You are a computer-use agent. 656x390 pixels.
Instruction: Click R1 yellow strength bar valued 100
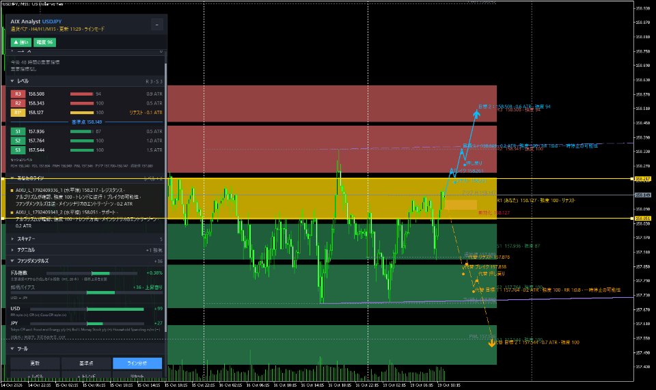[82, 113]
